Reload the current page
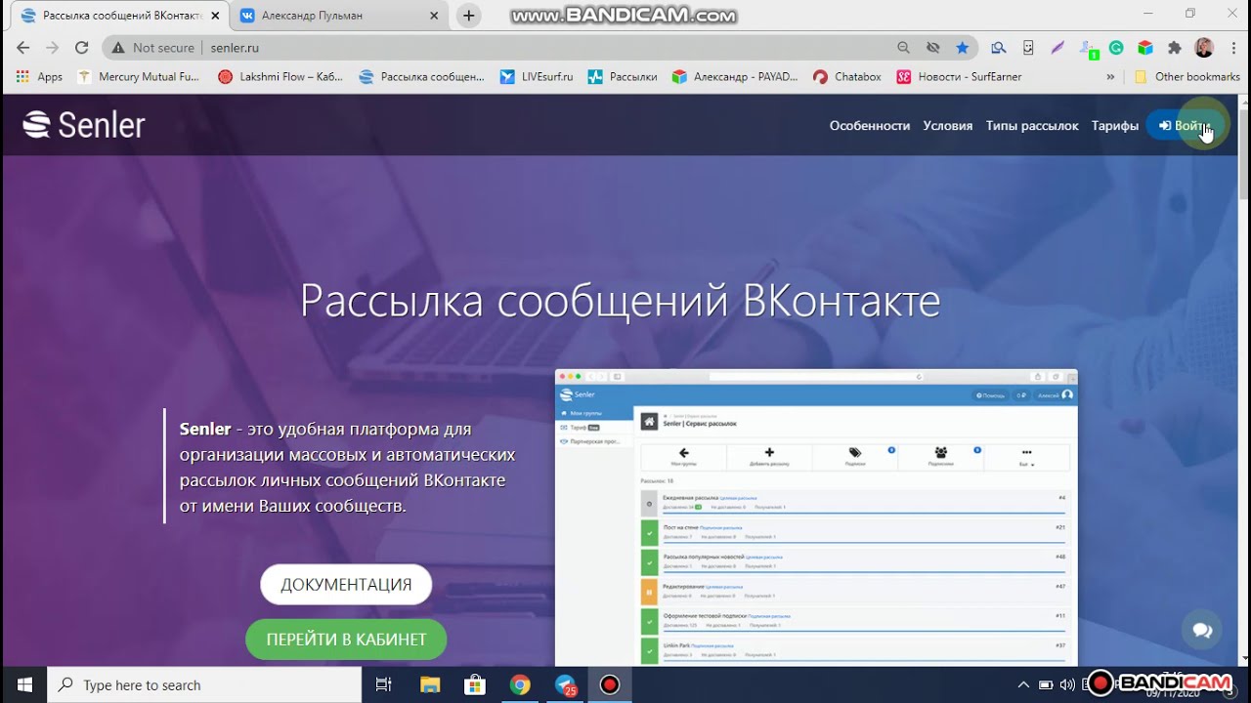1251x703 pixels. (x=82, y=47)
